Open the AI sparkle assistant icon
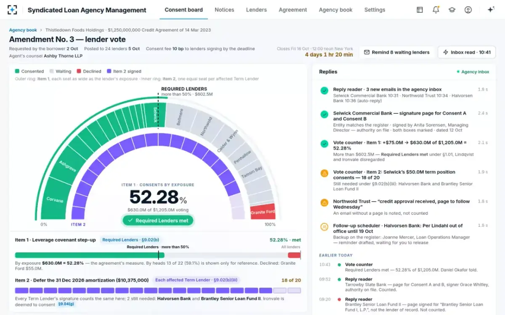The width and height of the screenshot is (505, 315). [x=491, y=10]
